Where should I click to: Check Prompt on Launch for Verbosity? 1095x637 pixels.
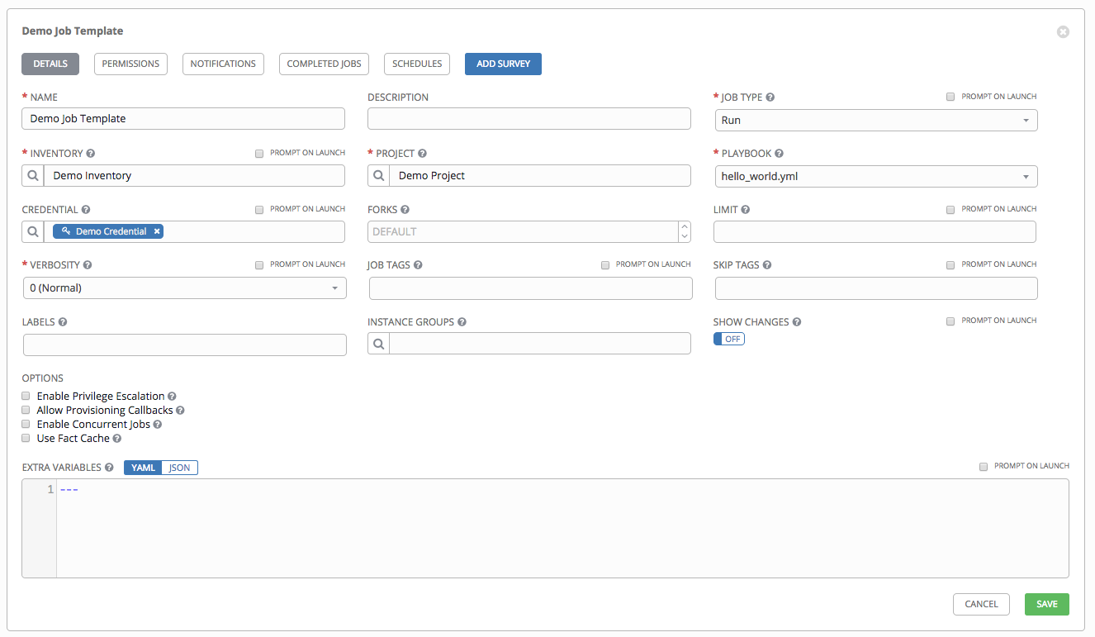click(x=259, y=264)
